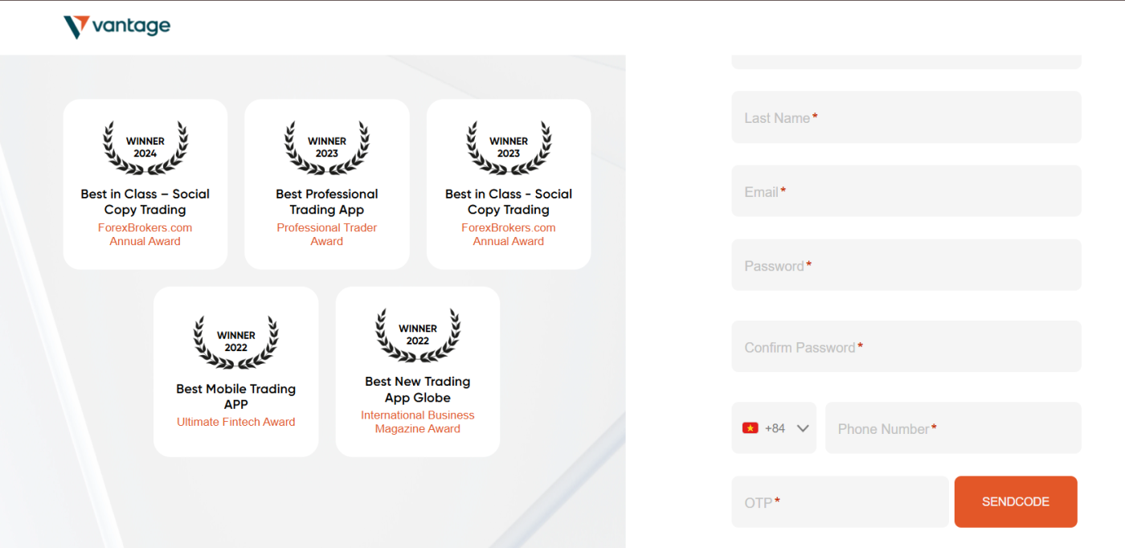This screenshot has height=548, width=1125.
Task: Click the Ultimate Fintech Award text
Action: pos(236,422)
